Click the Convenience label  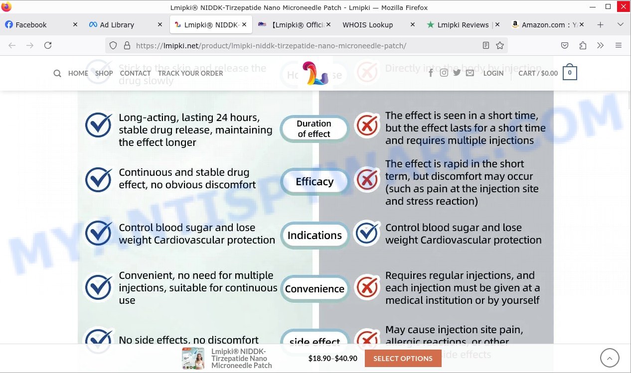[x=315, y=289]
